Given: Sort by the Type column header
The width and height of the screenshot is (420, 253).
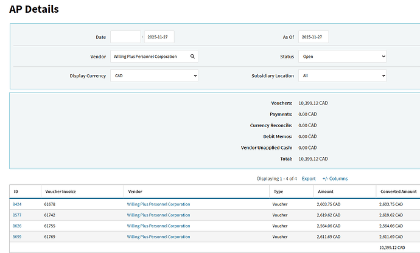Looking at the screenshot, I should pos(278,192).
